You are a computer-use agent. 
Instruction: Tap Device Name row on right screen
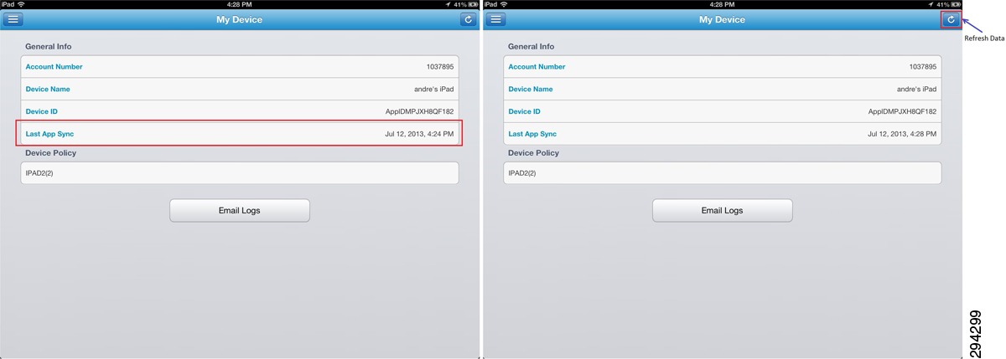click(723, 89)
